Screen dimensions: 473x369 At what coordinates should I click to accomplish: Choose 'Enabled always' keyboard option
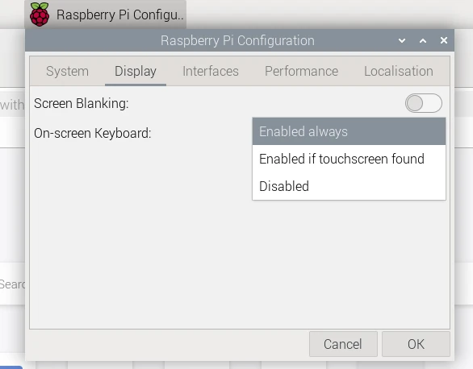point(349,131)
